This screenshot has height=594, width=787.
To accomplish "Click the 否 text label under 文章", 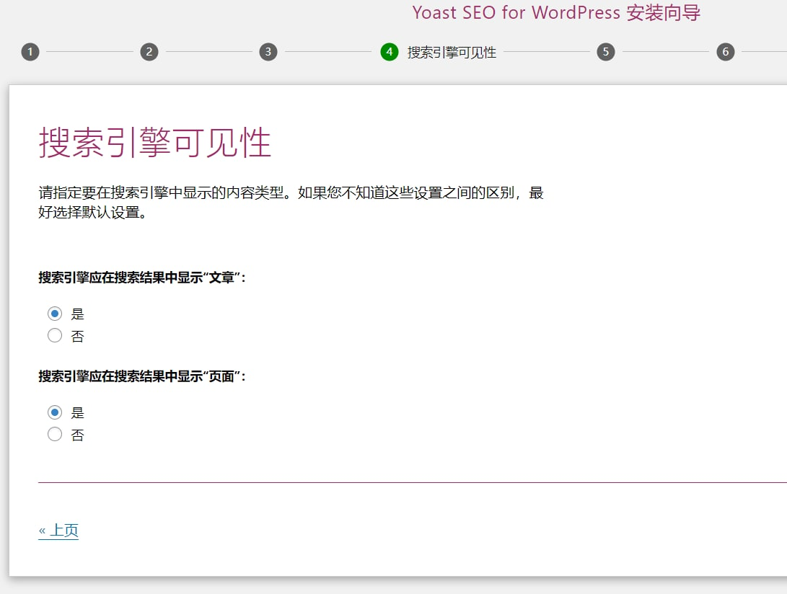I will pyautogui.click(x=78, y=336).
